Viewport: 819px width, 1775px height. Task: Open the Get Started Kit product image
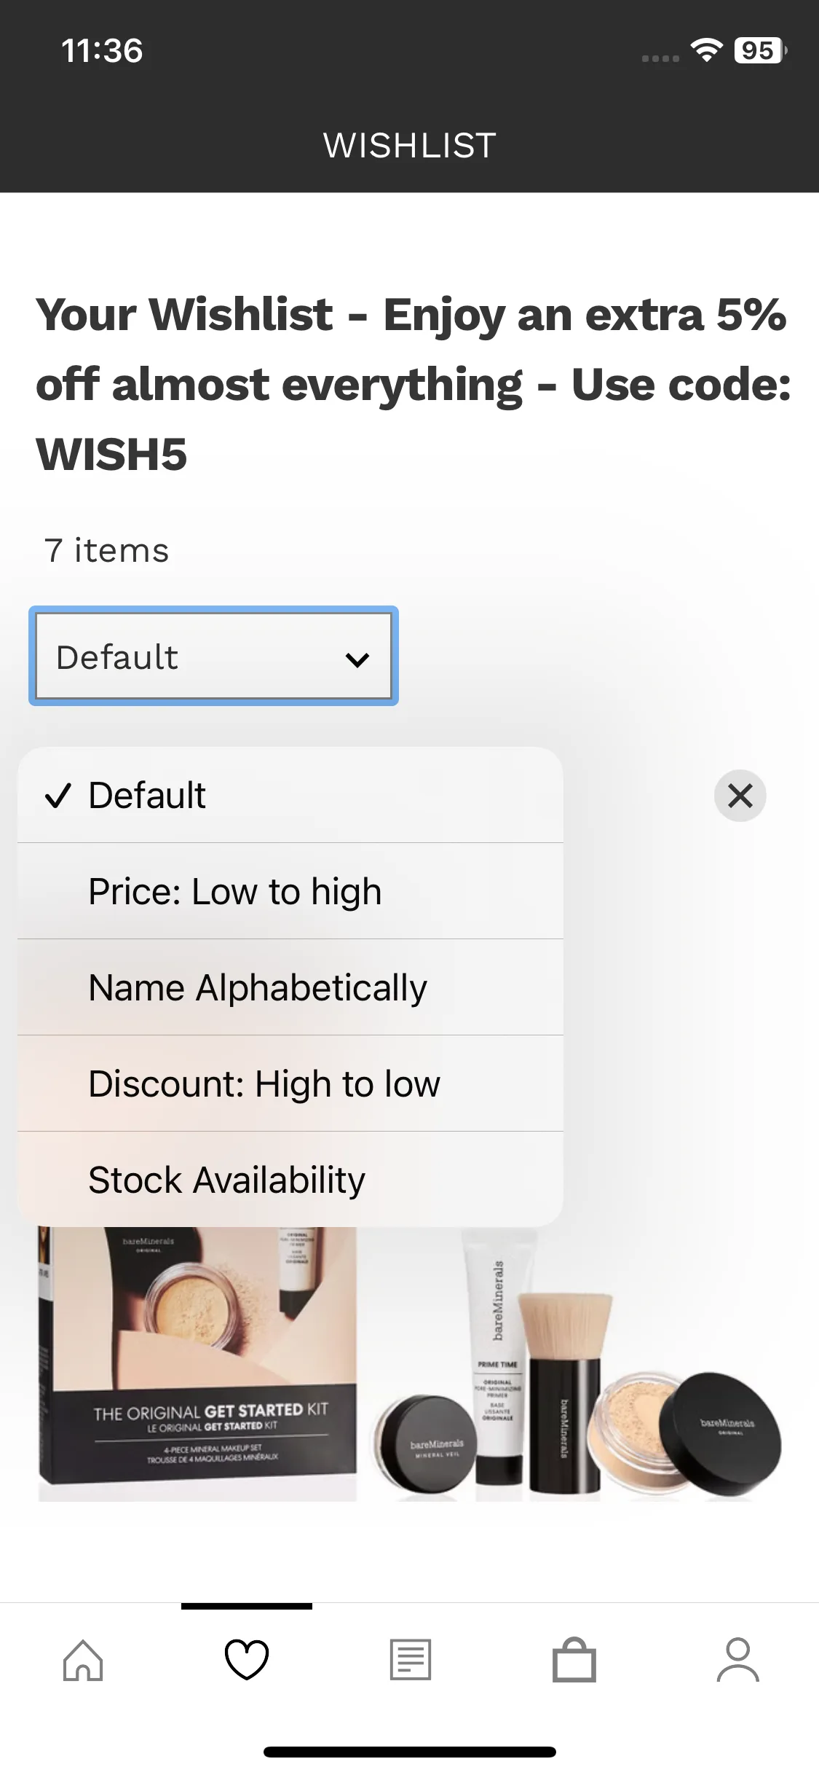[x=409, y=1363]
